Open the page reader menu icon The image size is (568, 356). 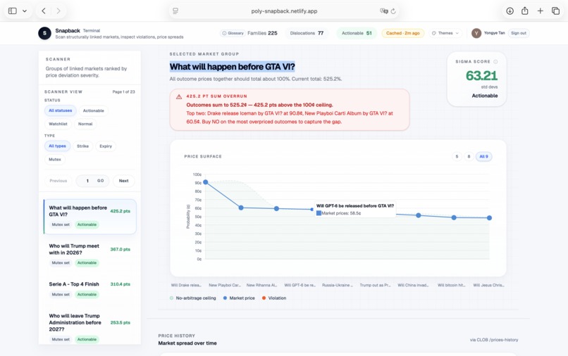pos(175,11)
